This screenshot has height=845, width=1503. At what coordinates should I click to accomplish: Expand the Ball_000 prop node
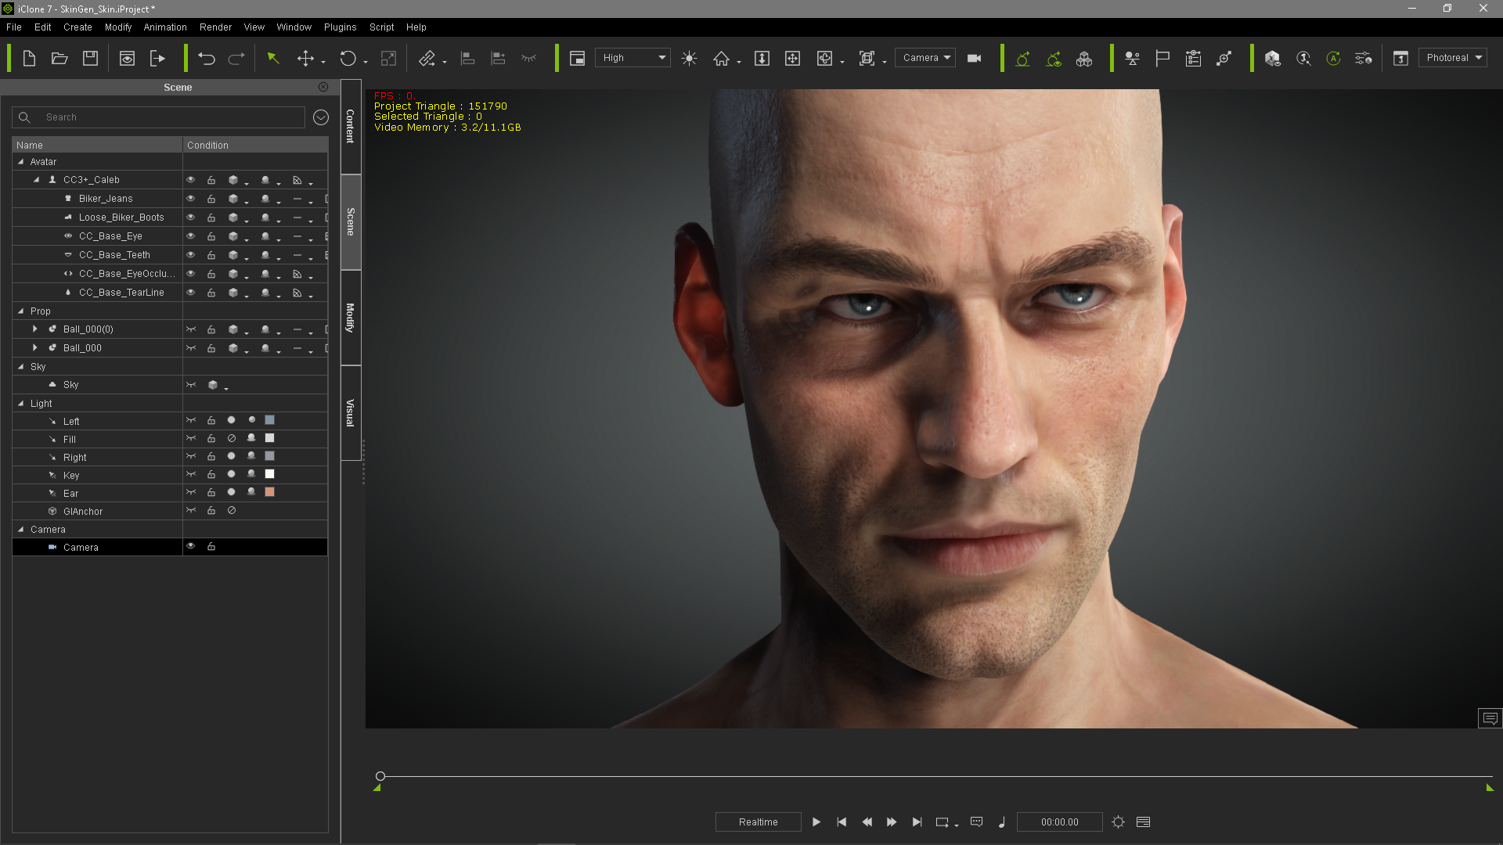coord(34,347)
